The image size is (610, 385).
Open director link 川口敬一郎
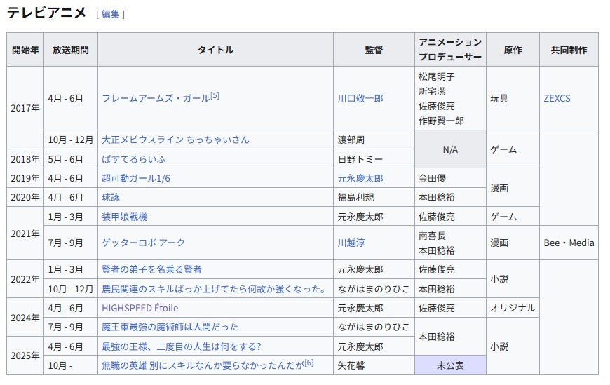point(360,99)
